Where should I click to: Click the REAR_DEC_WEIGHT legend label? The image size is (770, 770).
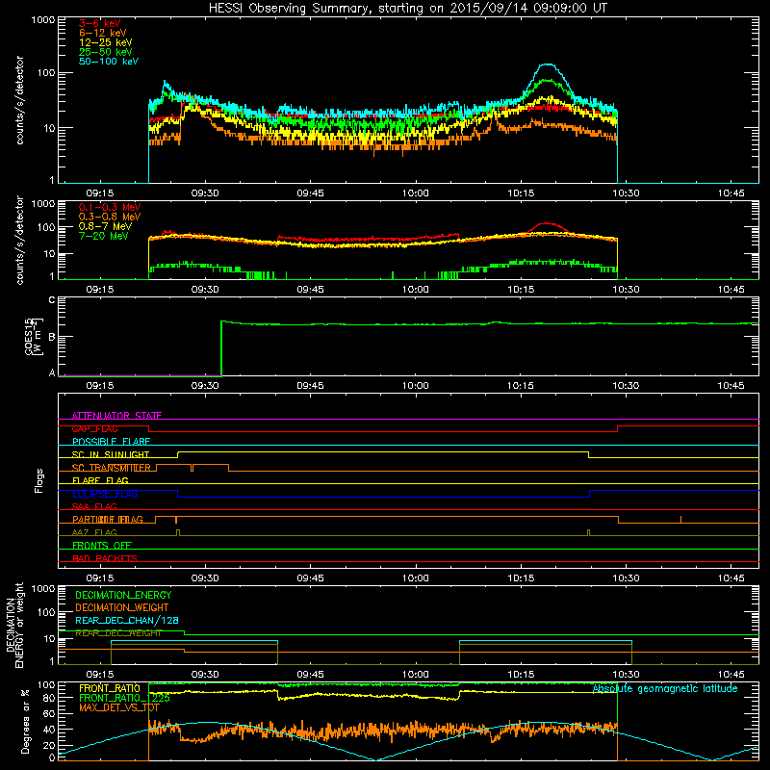pyautogui.click(x=118, y=633)
